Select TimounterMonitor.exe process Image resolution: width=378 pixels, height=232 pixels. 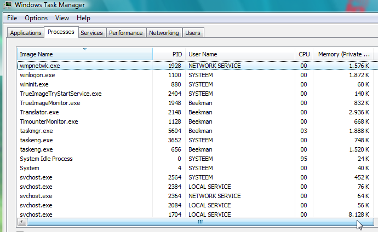[x=198, y=121]
